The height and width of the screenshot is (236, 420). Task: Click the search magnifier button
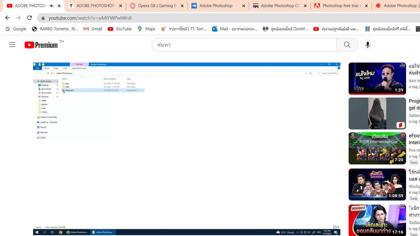(x=347, y=45)
